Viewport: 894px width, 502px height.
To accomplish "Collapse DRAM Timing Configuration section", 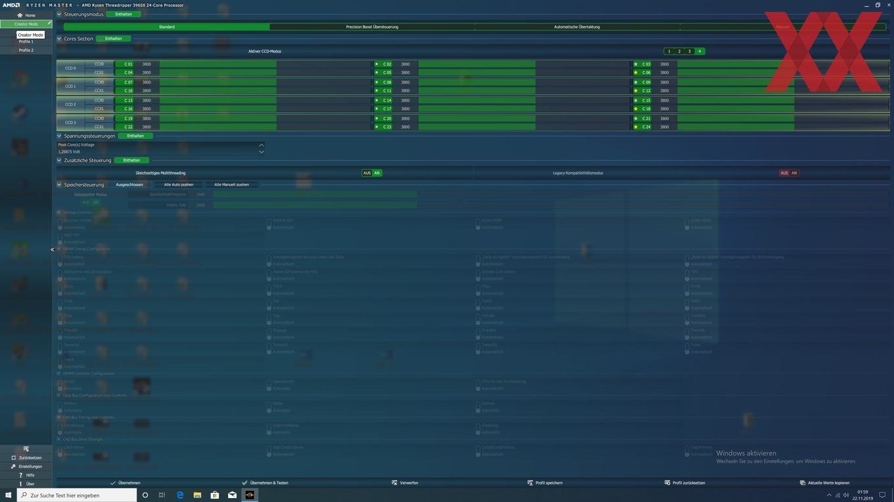I will tap(59, 249).
